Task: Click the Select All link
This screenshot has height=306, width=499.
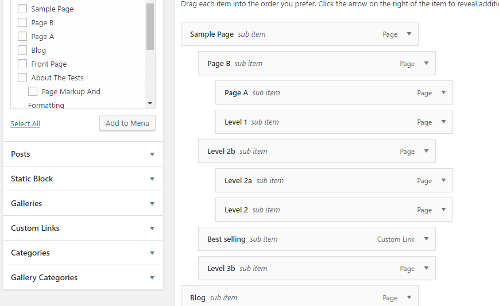Action: (x=25, y=123)
